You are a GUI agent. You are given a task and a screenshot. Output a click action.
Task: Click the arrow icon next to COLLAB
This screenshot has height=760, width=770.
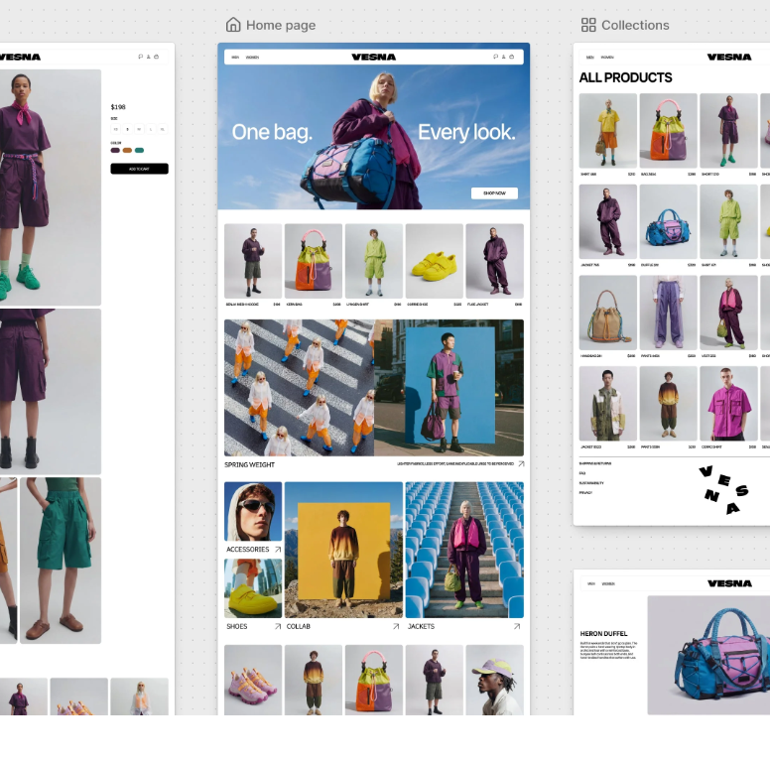[x=396, y=626]
